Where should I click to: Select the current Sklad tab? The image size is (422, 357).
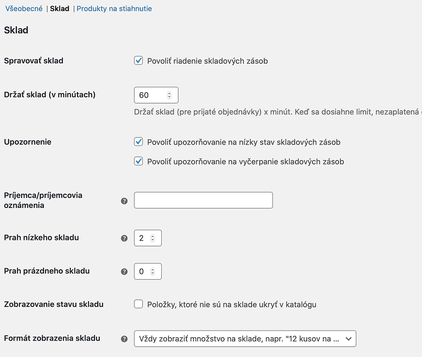59,8
